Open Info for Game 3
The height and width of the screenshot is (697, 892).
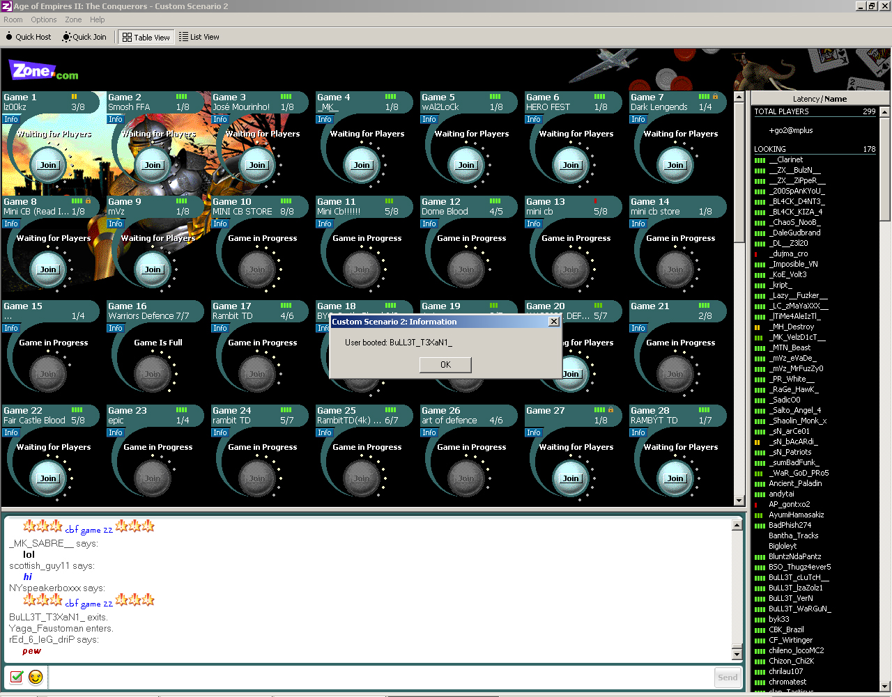click(x=220, y=119)
